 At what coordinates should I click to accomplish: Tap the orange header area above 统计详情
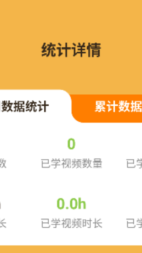click(71, 19)
